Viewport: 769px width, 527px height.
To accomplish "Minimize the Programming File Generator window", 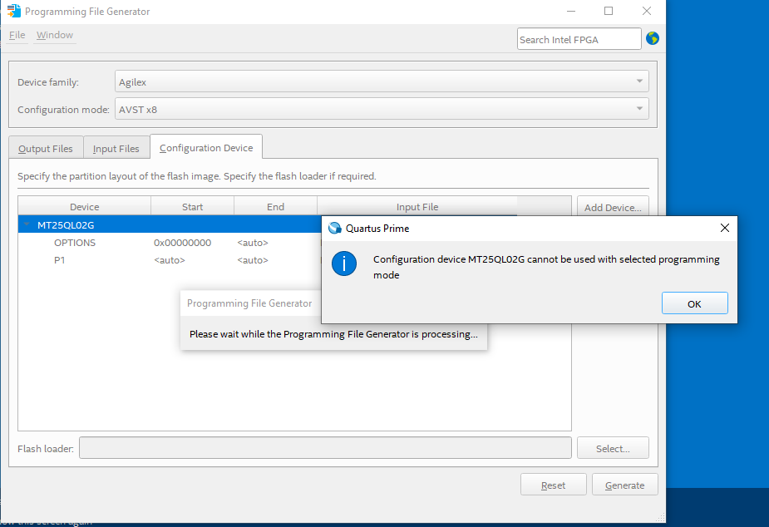I will [571, 12].
